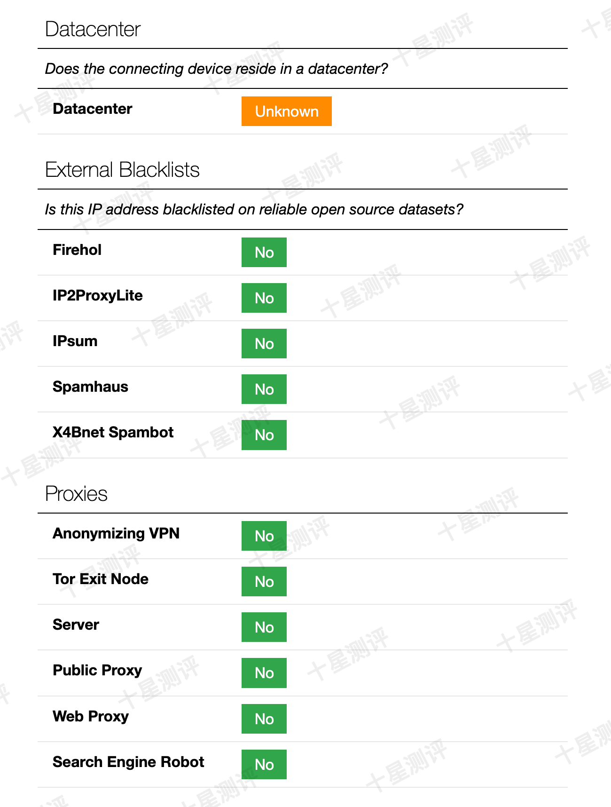Image resolution: width=611 pixels, height=807 pixels.
Task: Click the No badge beside Public Proxy
Action: point(264,672)
